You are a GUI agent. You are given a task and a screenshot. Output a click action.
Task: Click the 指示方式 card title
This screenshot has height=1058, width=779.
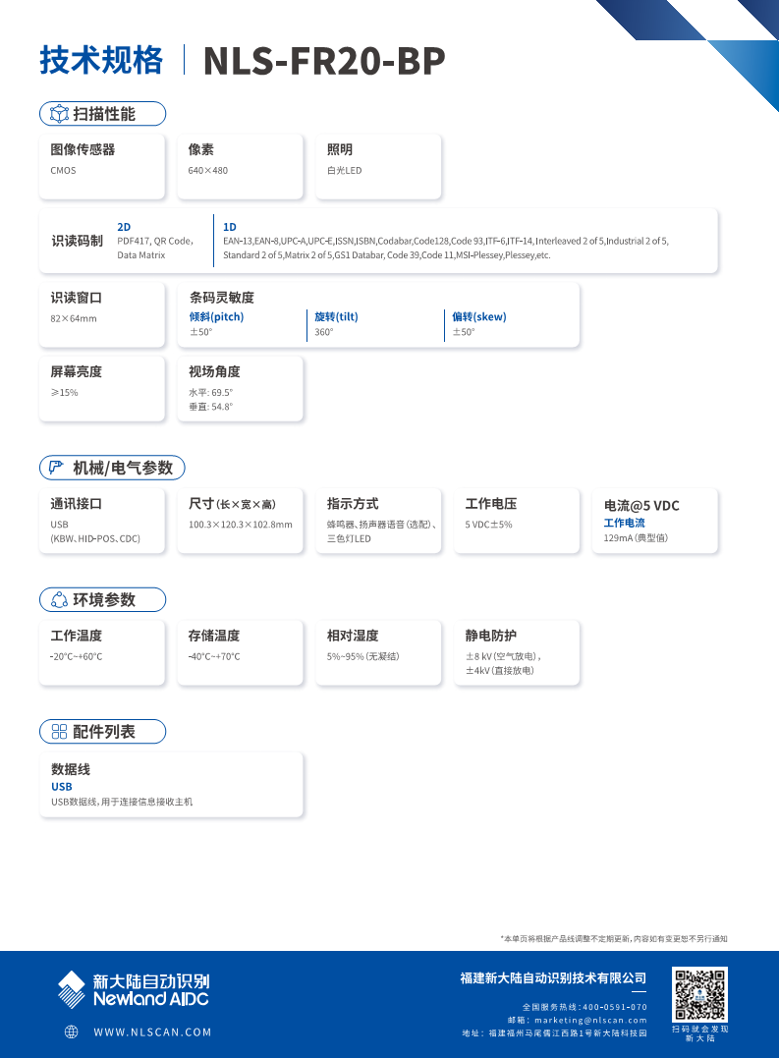point(353,503)
